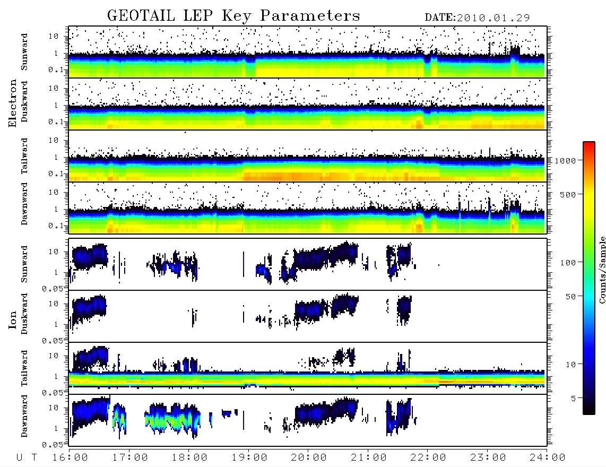Click the "21:00" time tick label
606x467 pixels.
369,457
